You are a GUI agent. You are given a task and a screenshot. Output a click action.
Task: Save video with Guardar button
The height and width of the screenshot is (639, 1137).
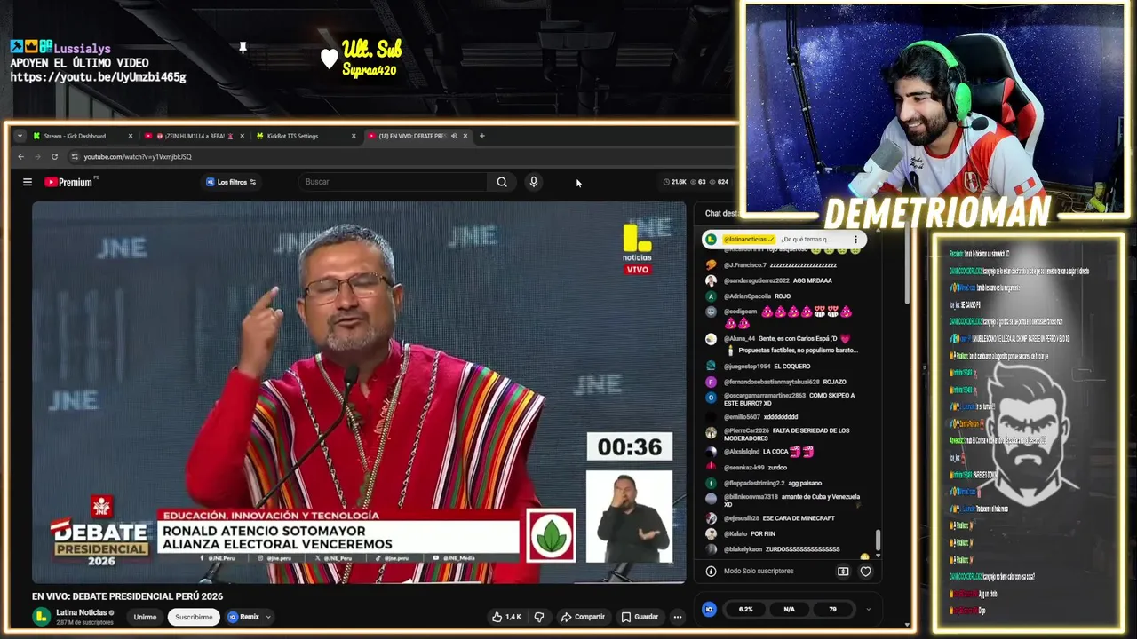[x=640, y=617]
